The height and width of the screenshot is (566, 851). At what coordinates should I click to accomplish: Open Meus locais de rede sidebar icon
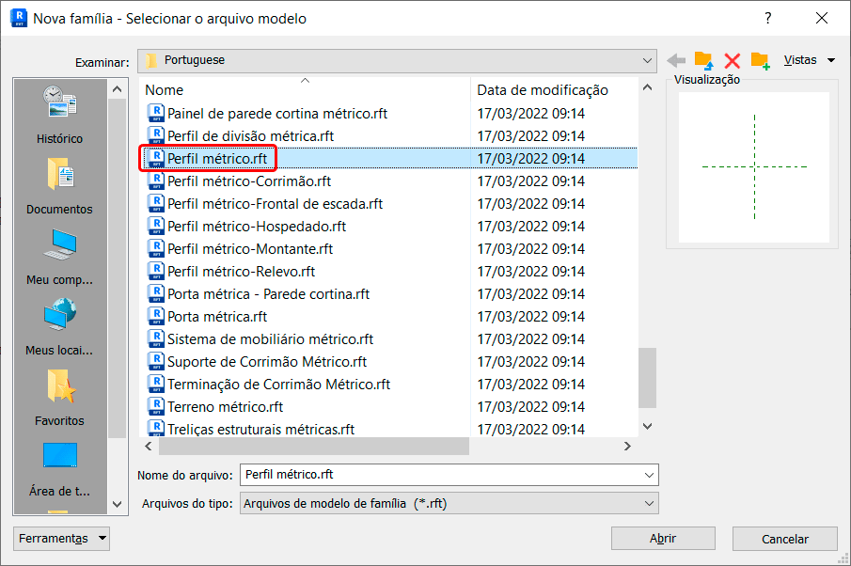59,326
